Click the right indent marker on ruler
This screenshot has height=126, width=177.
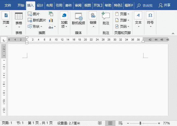coord(143,41)
